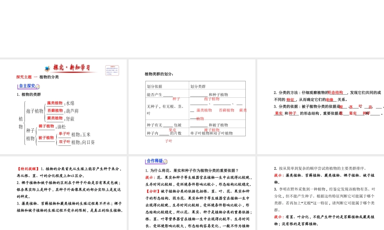Select the 探究主题 一 植物的分类 line

click(38, 77)
